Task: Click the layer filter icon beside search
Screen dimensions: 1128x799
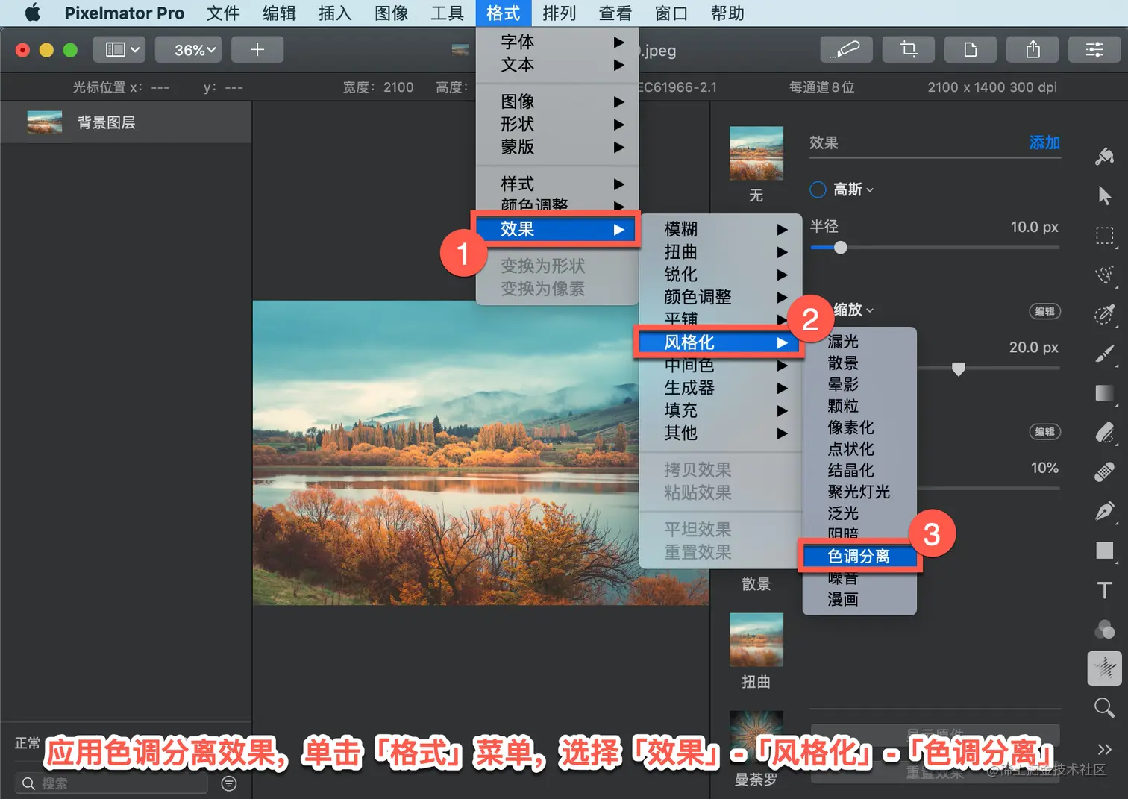Action: (x=229, y=783)
